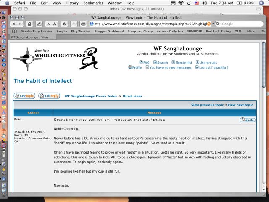The height and width of the screenshot is (202, 269).
Task: Click the Print toolbar button
Action: (x=83, y=24)
